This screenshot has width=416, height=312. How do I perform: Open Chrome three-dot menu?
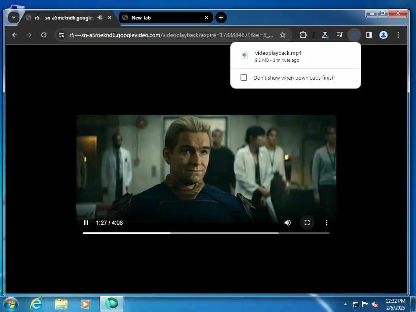coord(398,35)
